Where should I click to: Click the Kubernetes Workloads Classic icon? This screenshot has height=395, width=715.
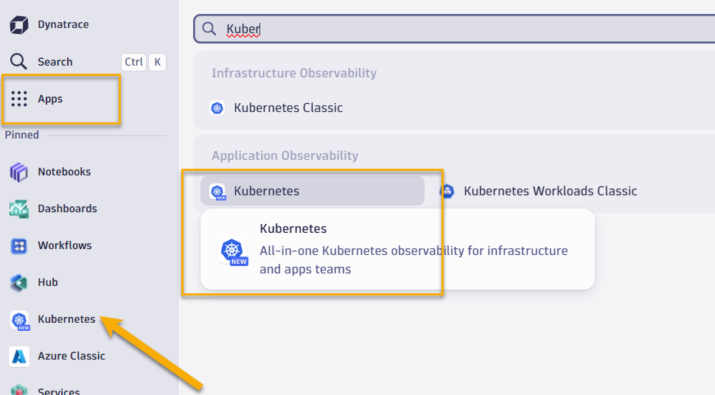pos(447,192)
